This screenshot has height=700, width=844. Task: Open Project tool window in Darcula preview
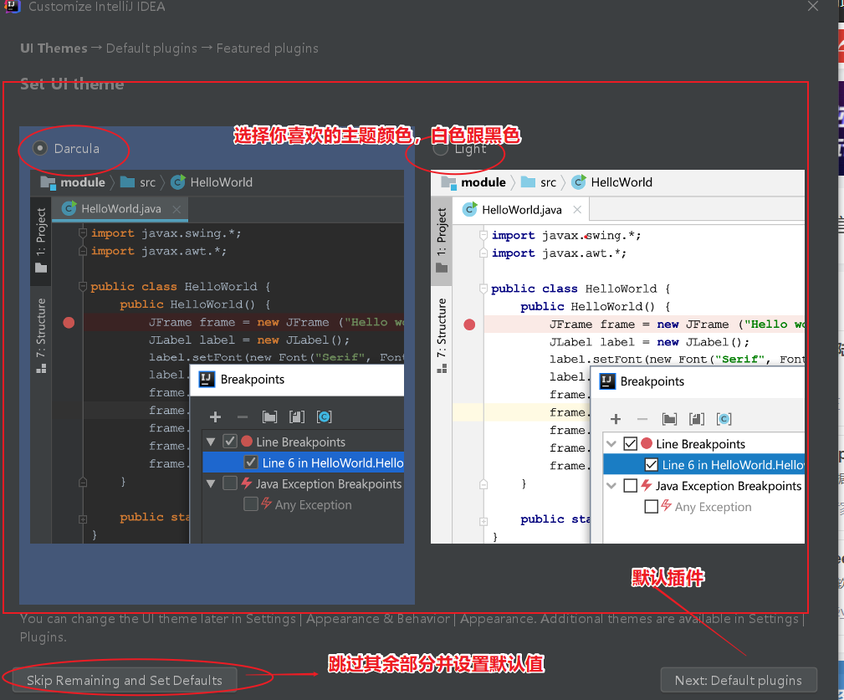pyautogui.click(x=41, y=239)
